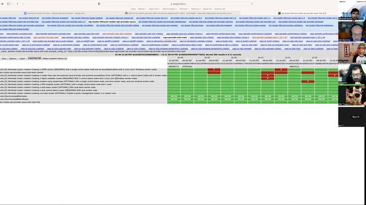Open cluster-api-provider-digitalocean dashboard link
This screenshot has width=366, height=205.
pos(162,22)
